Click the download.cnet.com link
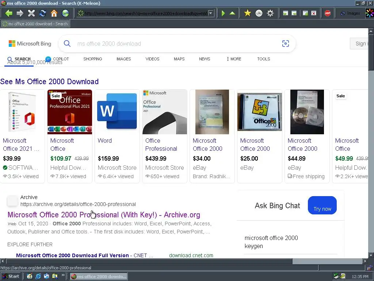Screen dimensions: 374x281 pyautogui.click(x=191, y=255)
